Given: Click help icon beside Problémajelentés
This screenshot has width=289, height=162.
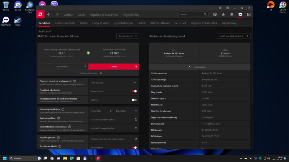Looking at the screenshot, I should click(59, 138).
